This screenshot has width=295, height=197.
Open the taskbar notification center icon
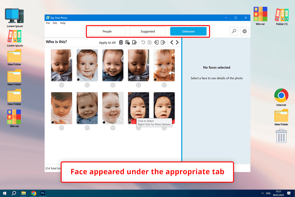(289, 193)
